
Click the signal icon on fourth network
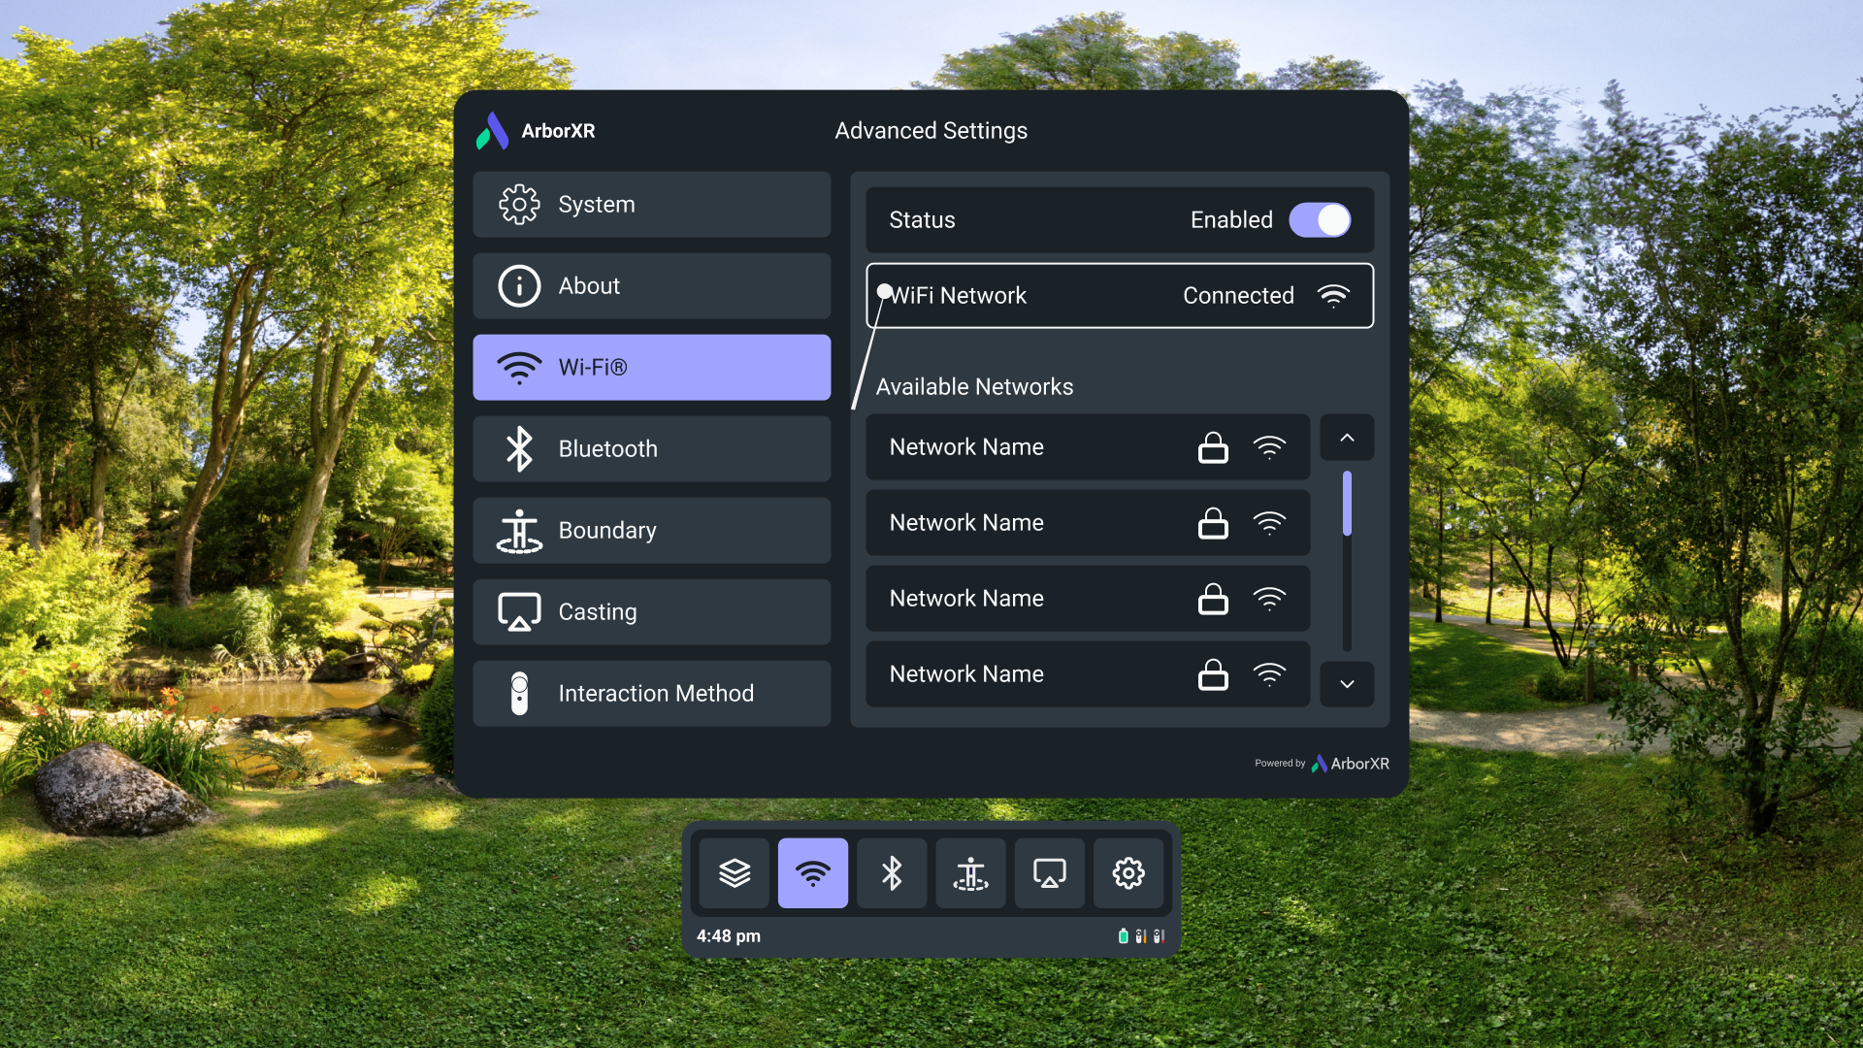1269,674
